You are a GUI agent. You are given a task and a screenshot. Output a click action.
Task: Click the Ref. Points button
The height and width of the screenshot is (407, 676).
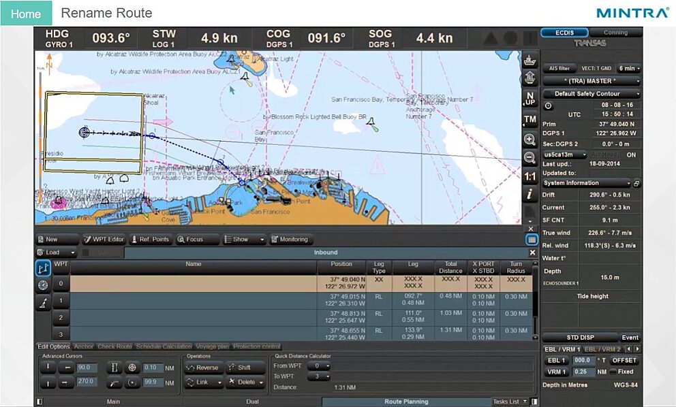pyautogui.click(x=150, y=240)
